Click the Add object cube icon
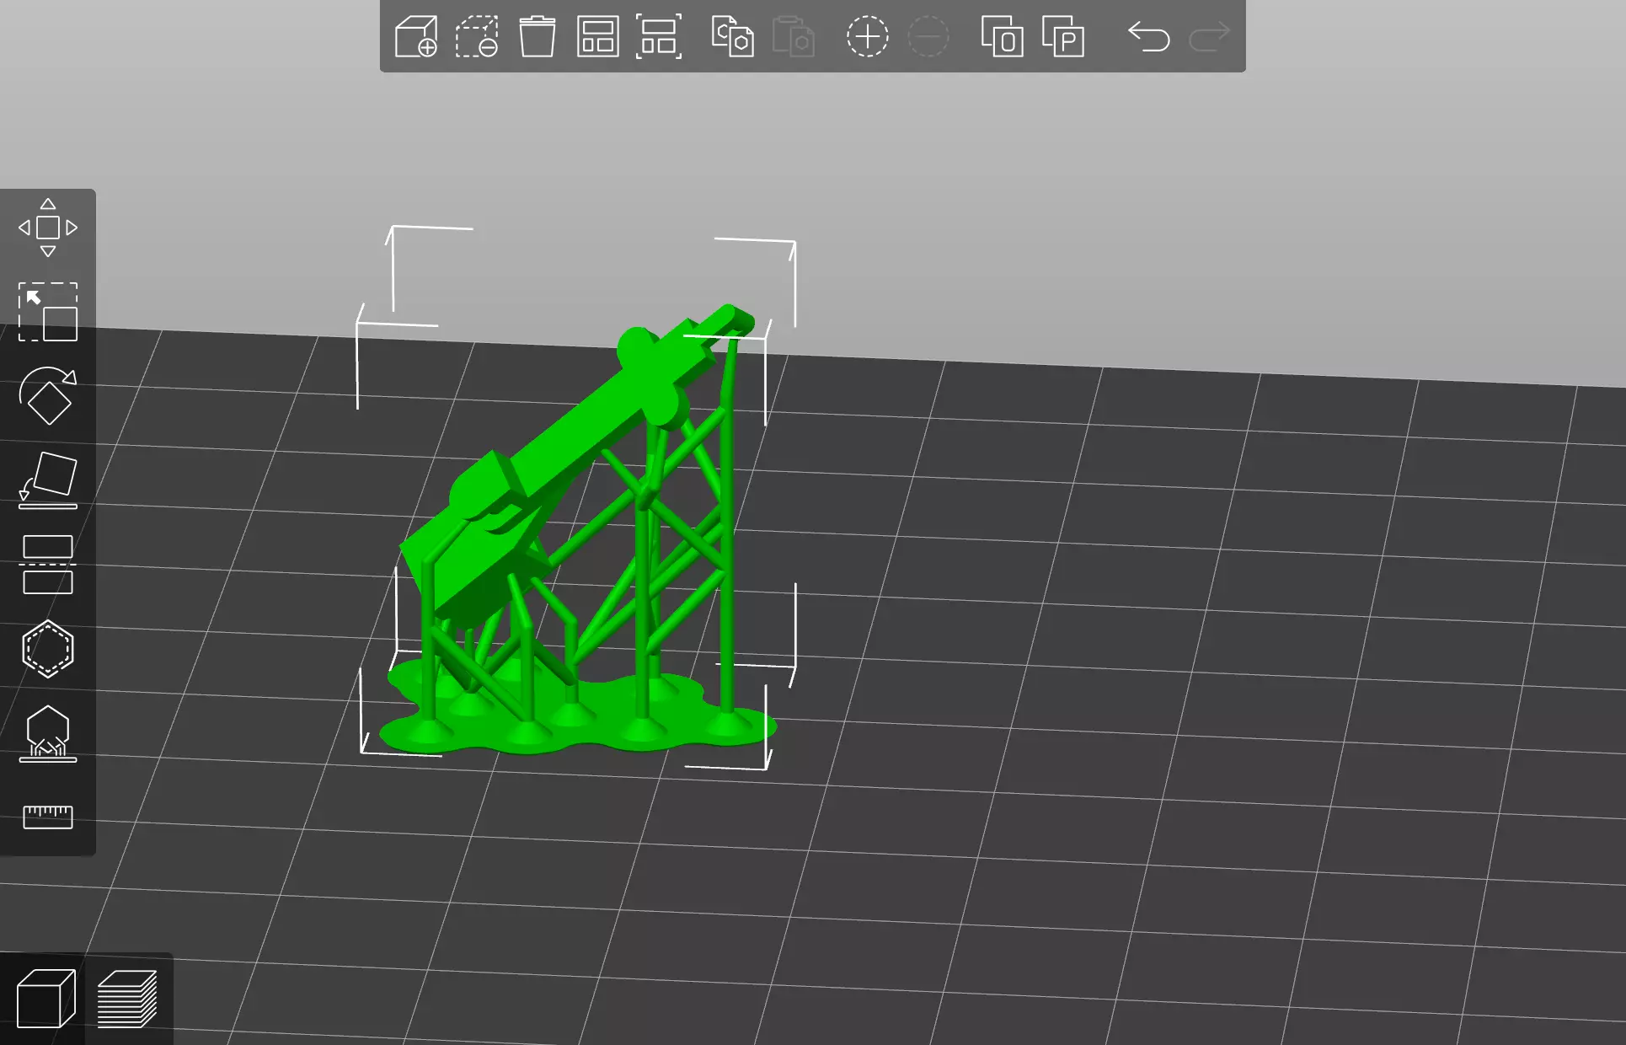1626x1045 pixels. click(416, 37)
